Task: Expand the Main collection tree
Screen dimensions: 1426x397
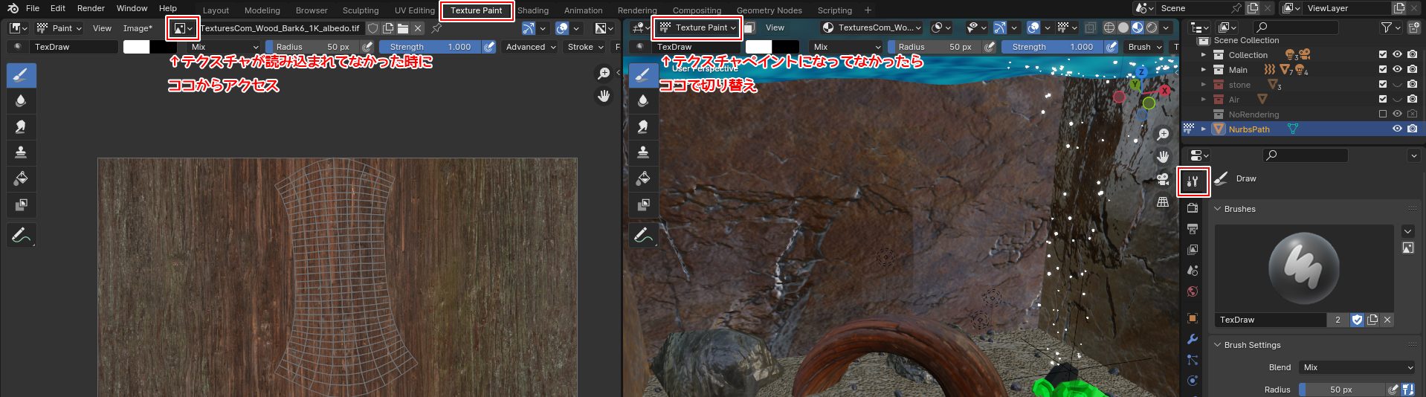Action: [x=1204, y=69]
